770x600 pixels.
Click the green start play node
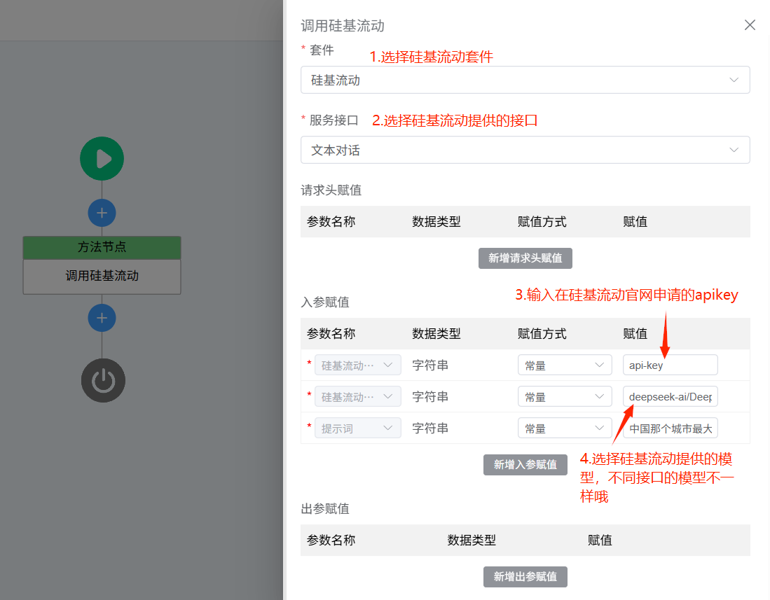click(x=102, y=158)
